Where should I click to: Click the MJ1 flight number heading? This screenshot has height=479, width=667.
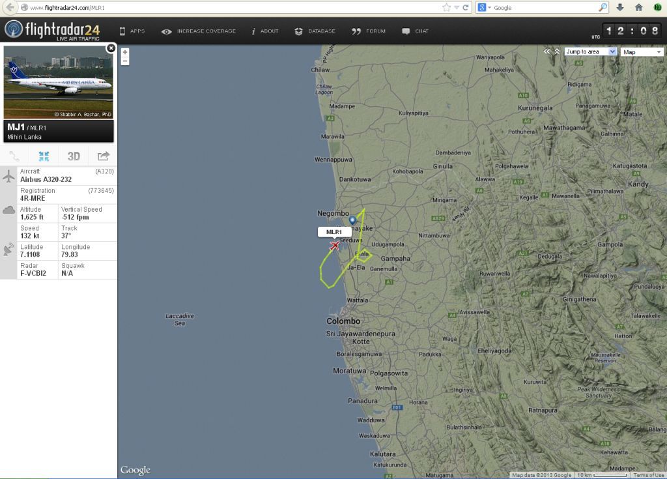coord(16,127)
